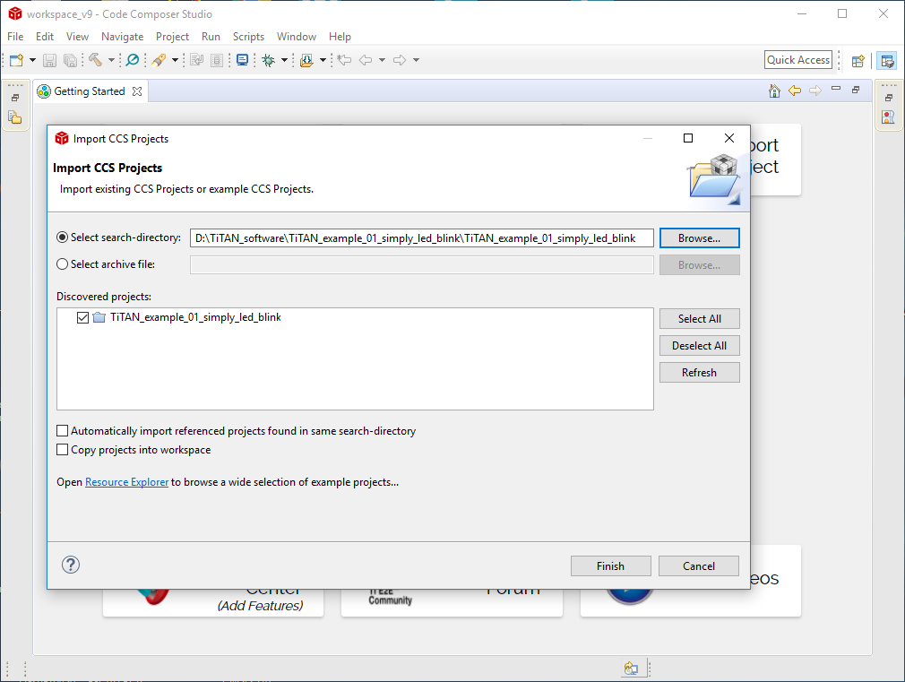Uncheck the TiTAN_example_01_simply_led_blink project checkbox
This screenshot has height=682, width=905.
coord(82,317)
